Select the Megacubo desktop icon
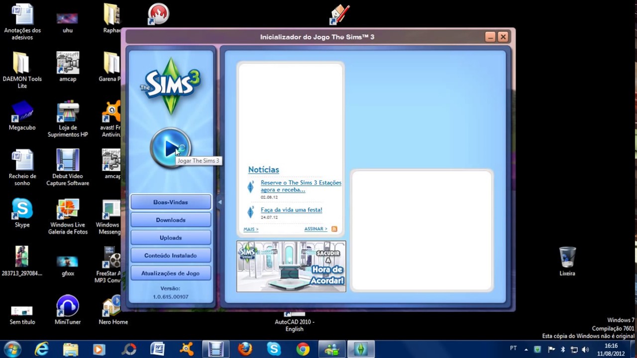 [22, 116]
